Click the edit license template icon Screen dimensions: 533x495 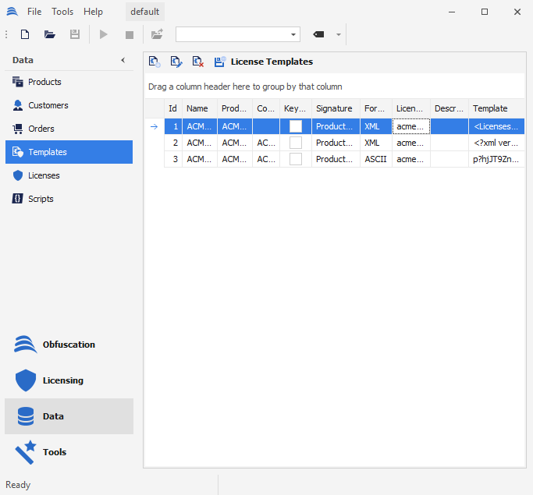click(176, 62)
